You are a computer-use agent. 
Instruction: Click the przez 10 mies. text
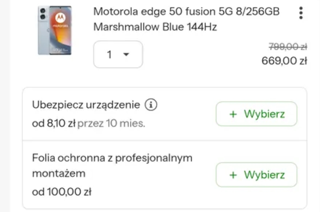pos(111,123)
